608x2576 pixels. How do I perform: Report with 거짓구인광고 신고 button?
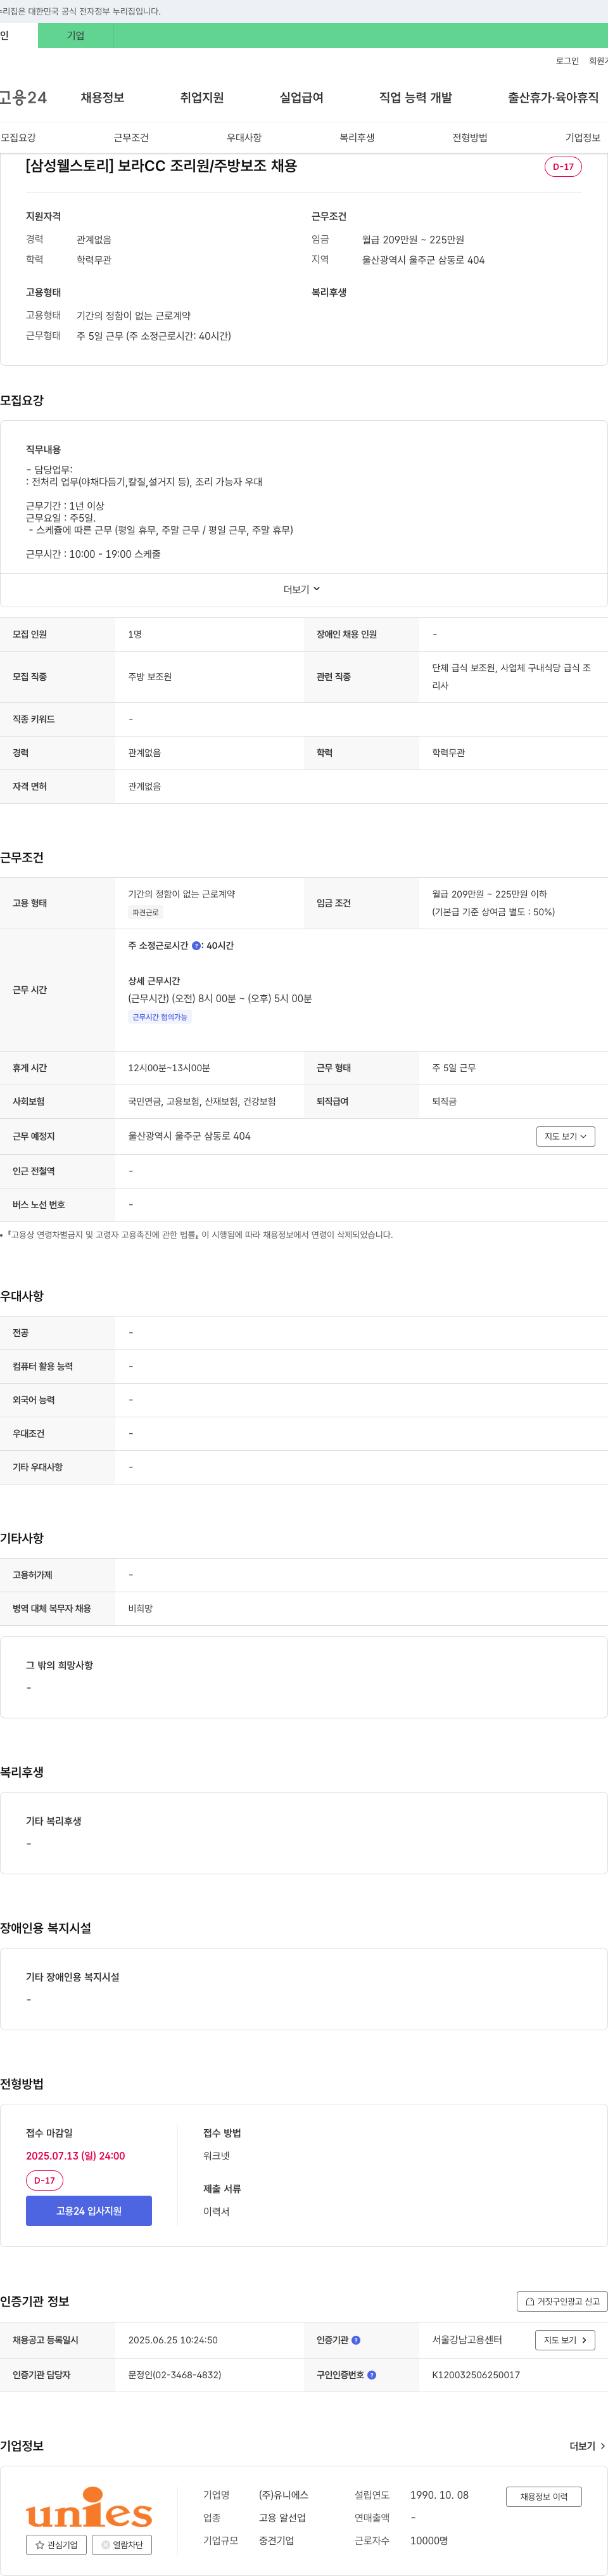pos(562,2301)
